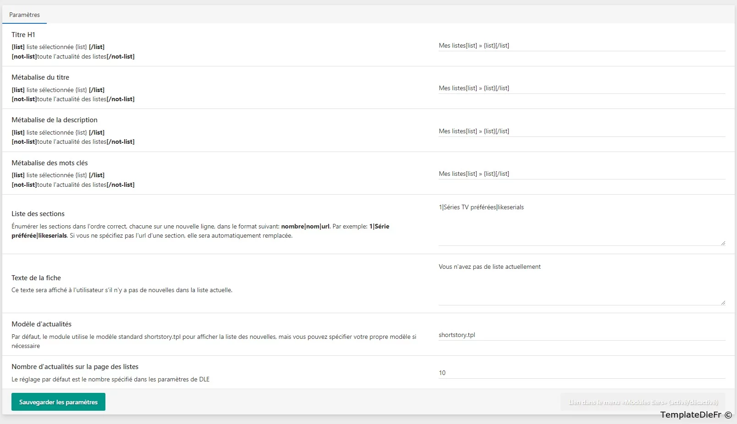737x424 pixels.
Task: Click the Métabalise du titre input field
Action: pyautogui.click(x=581, y=88)
